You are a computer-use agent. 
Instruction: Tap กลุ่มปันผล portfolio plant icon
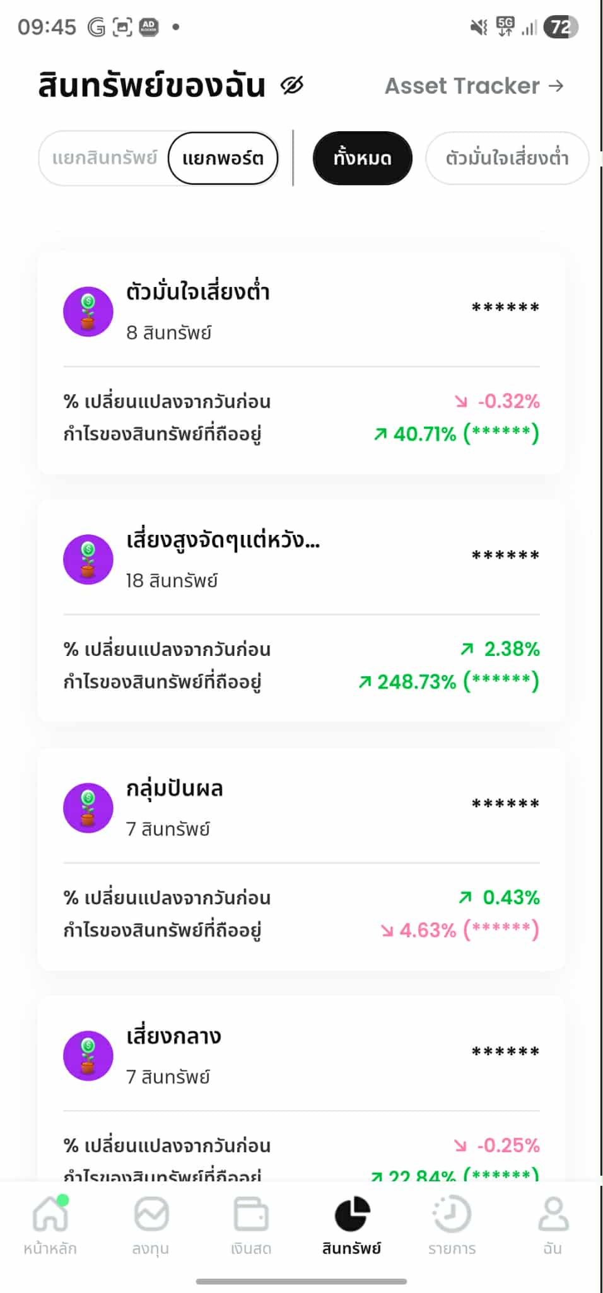88,808
